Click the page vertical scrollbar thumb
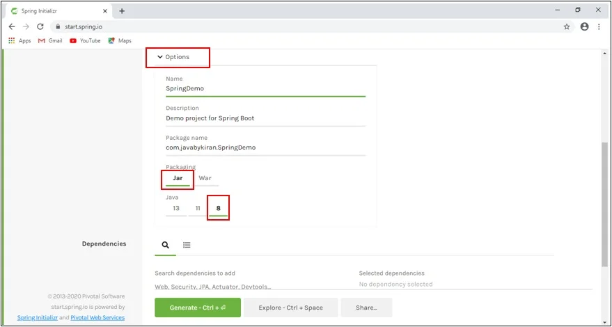Image resolution: width=612 pixels, height=327 pixels. [604, 205]
